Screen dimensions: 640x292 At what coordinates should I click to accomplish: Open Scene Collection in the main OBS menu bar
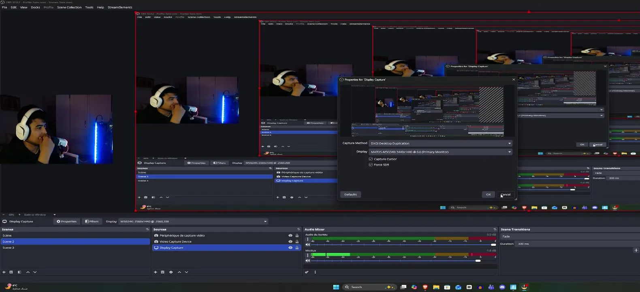click(69, 7)
